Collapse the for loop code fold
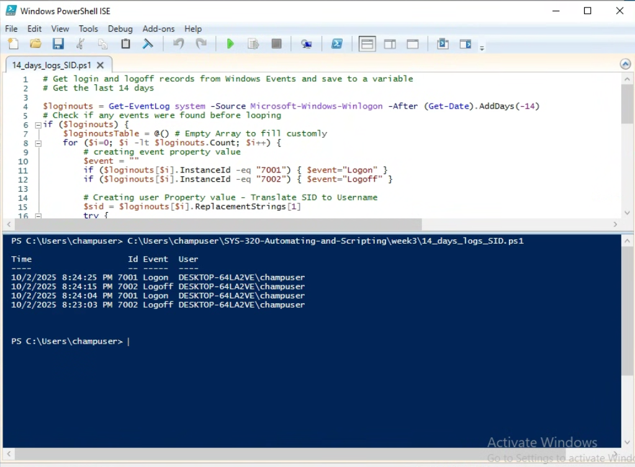 [38, 143]
